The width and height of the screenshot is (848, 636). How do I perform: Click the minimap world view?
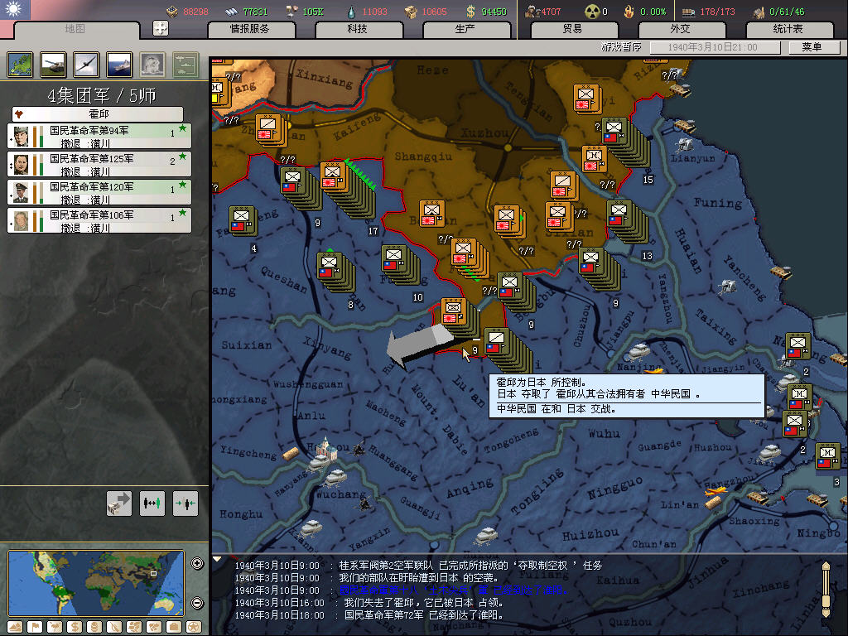96,583
